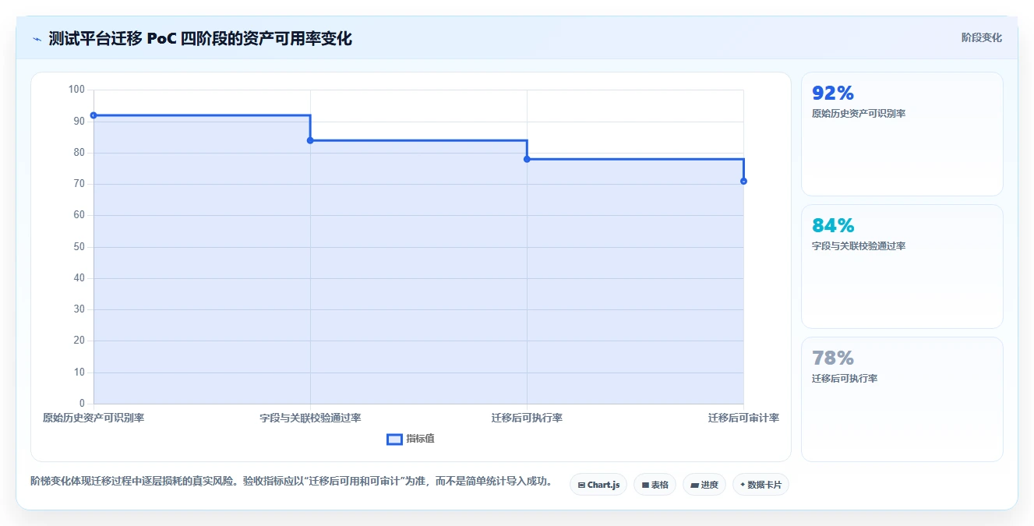Click x-axis label 迁移后可审计率
This screenshot has width=1034, height=526.
pyautogui.click(x=743, y=418)
